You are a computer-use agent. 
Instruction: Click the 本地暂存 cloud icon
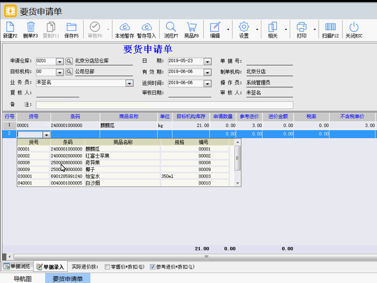[124, 28]
